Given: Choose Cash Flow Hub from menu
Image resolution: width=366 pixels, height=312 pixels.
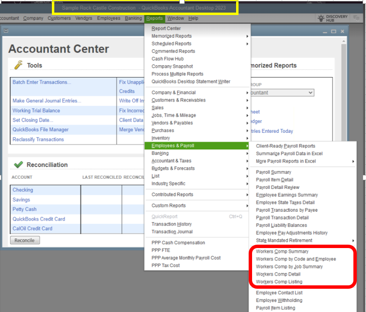Looking at the screenshot, I should coord(168,59).
